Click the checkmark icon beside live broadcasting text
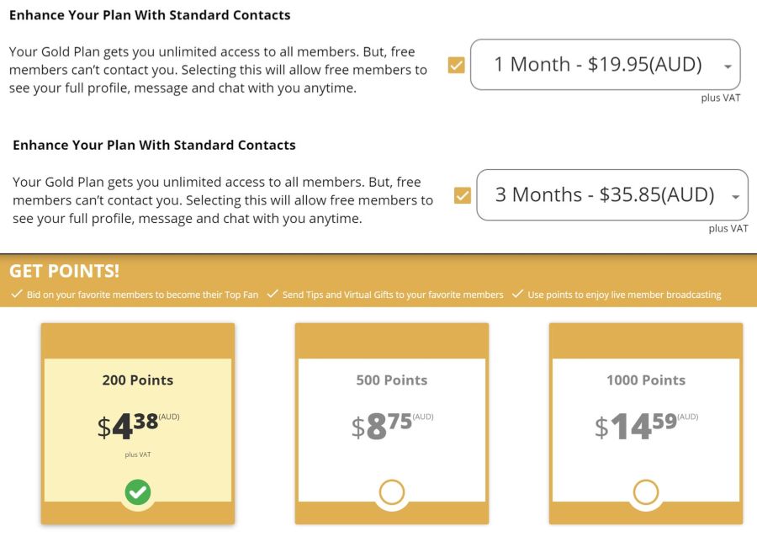The height and width of the screenshot is (542, 757). tap(517, 294)
